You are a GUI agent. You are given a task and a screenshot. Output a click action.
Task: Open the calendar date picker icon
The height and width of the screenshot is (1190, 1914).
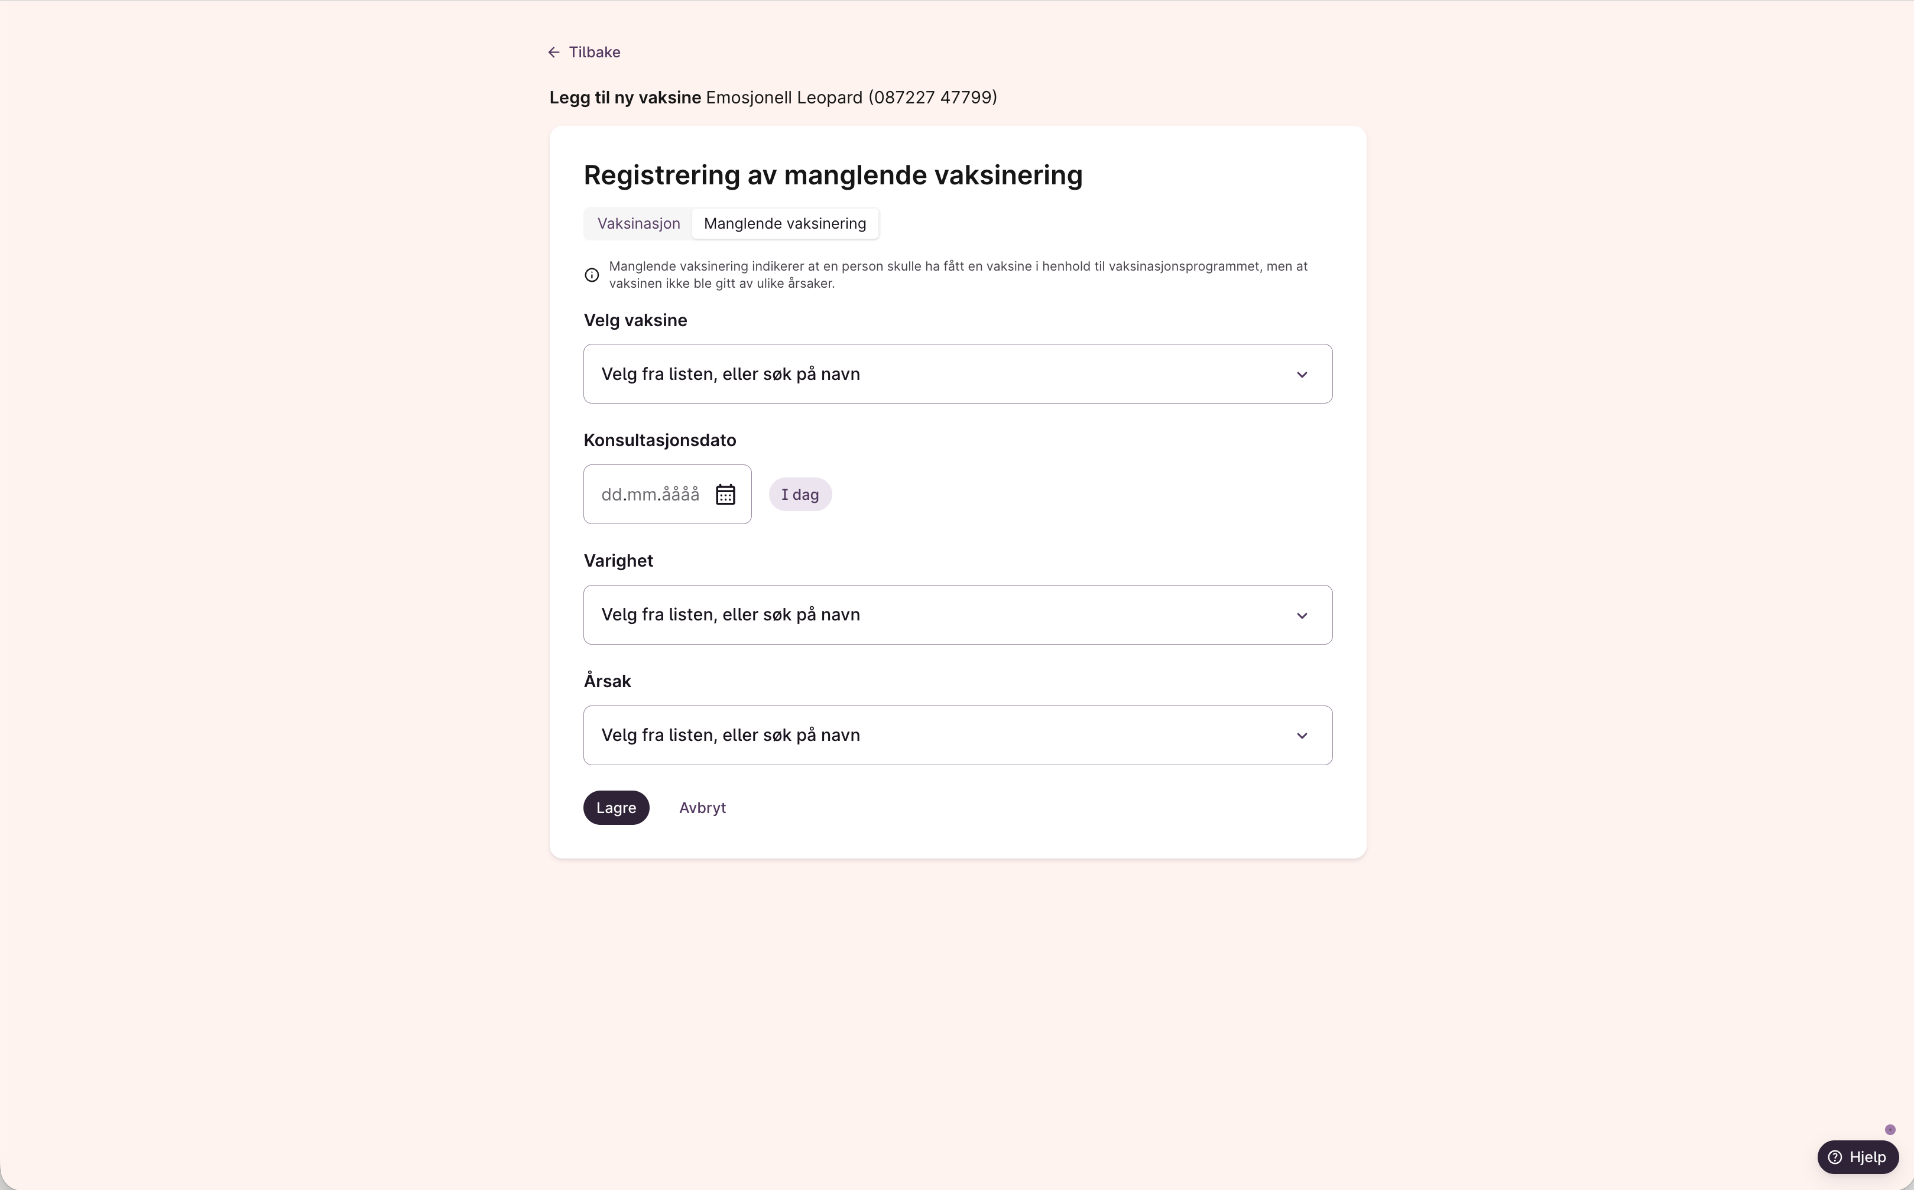click(x=725, y=495)
